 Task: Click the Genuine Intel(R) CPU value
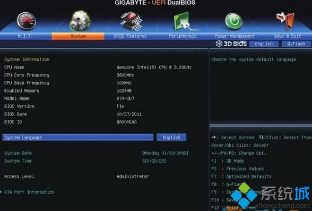(154, 67)
